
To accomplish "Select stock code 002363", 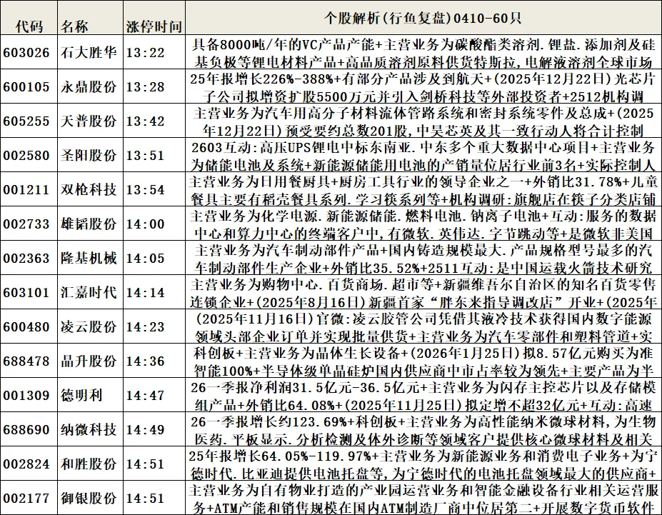I will [26, 258].
